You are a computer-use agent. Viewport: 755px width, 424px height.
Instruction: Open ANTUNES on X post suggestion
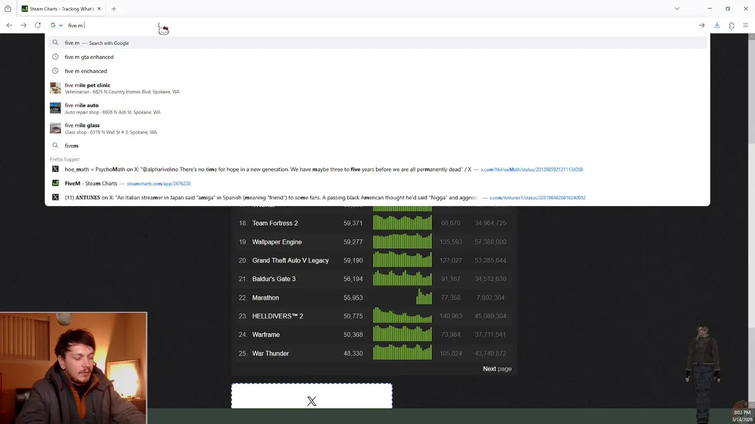tap(377, 197)
